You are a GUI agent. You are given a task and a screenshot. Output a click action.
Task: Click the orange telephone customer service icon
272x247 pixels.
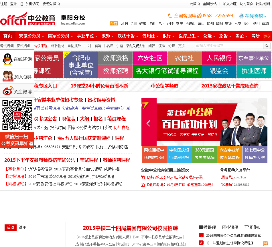[x=170, y=16]
